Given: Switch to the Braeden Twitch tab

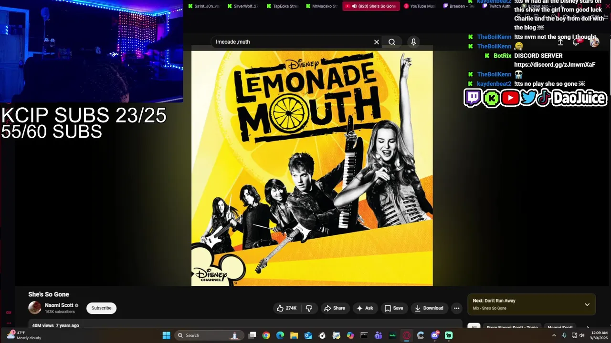Looking at the screenshot, I should (459, 6).
